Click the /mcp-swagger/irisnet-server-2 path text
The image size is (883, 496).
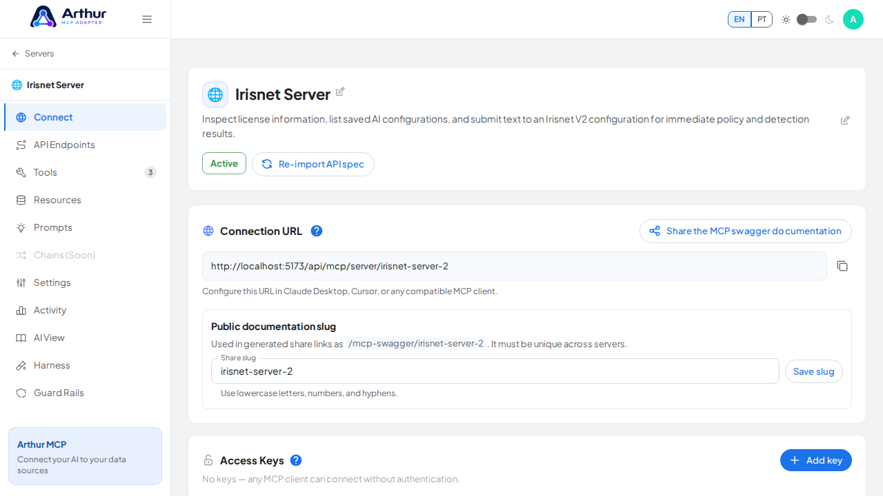pos(416,343)
